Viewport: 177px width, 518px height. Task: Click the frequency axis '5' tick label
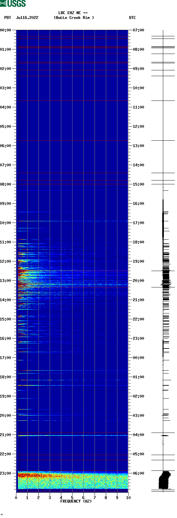(72, 498)
